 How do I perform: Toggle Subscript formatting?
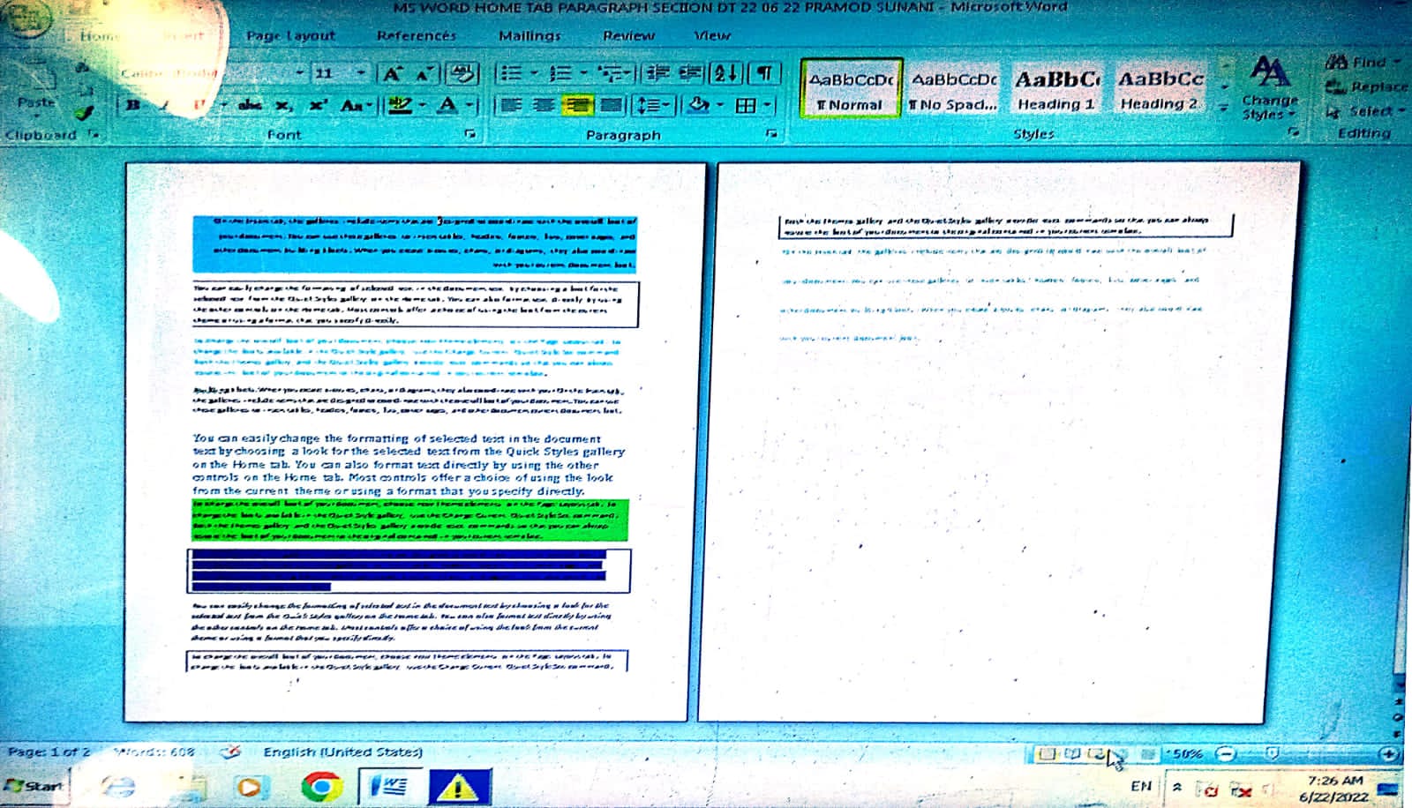click(x=282, y=106)
